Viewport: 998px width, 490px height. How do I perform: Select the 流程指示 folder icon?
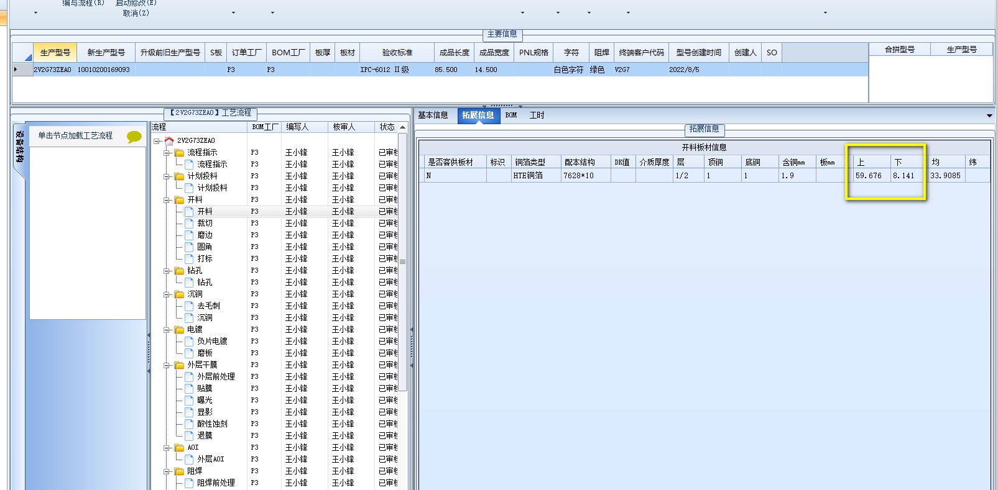click(180, 152)
